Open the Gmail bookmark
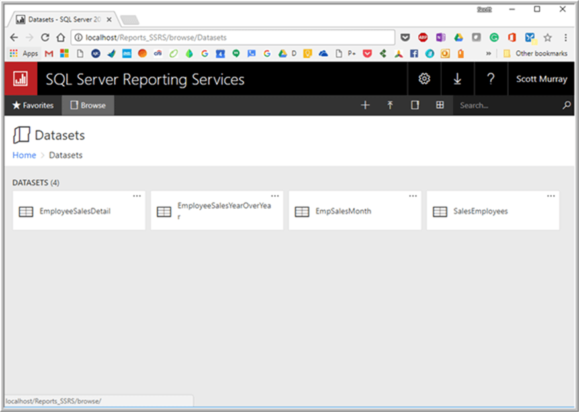 point(49,54)
